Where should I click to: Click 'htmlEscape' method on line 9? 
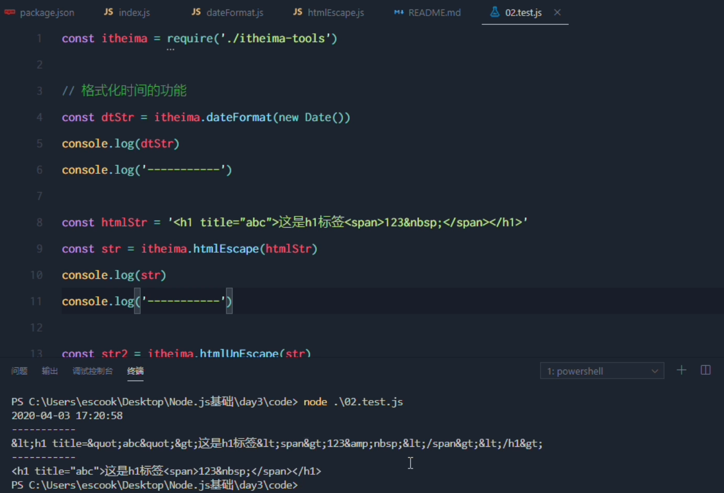coord(226,249)
